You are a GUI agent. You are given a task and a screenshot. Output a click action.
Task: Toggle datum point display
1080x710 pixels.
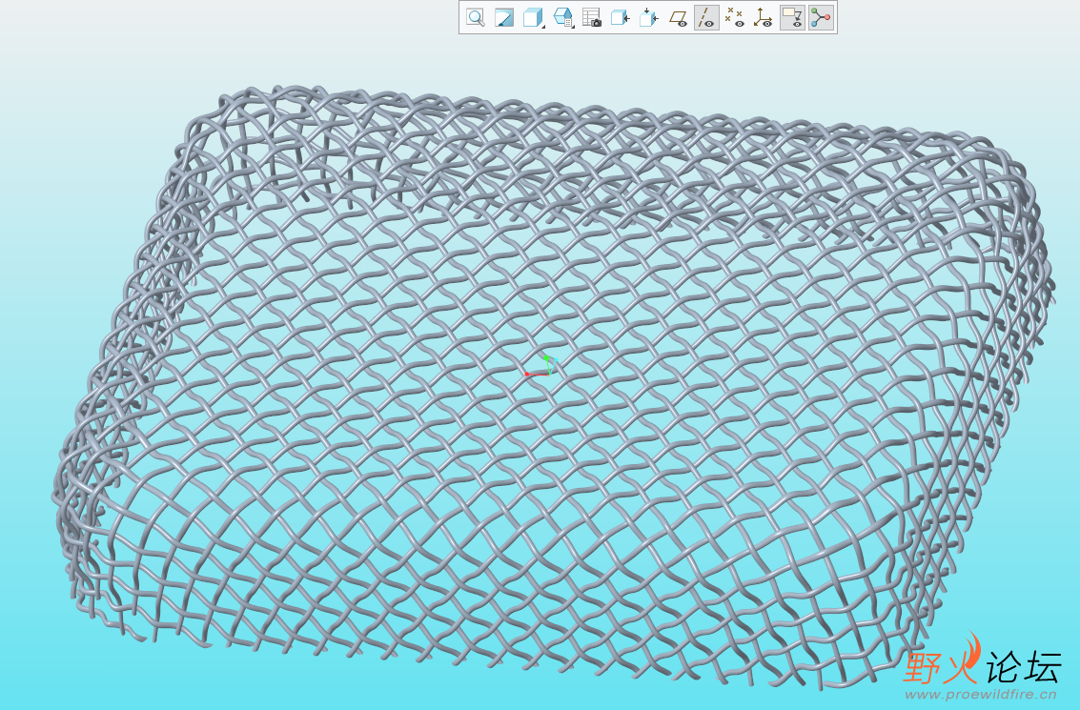point(735,17)
